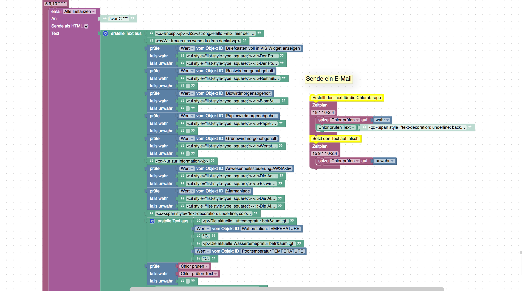
Task: Edit the empty falls unwahr text under Biowirdmorgenabgeholt
Action: (x=188, y=108)
